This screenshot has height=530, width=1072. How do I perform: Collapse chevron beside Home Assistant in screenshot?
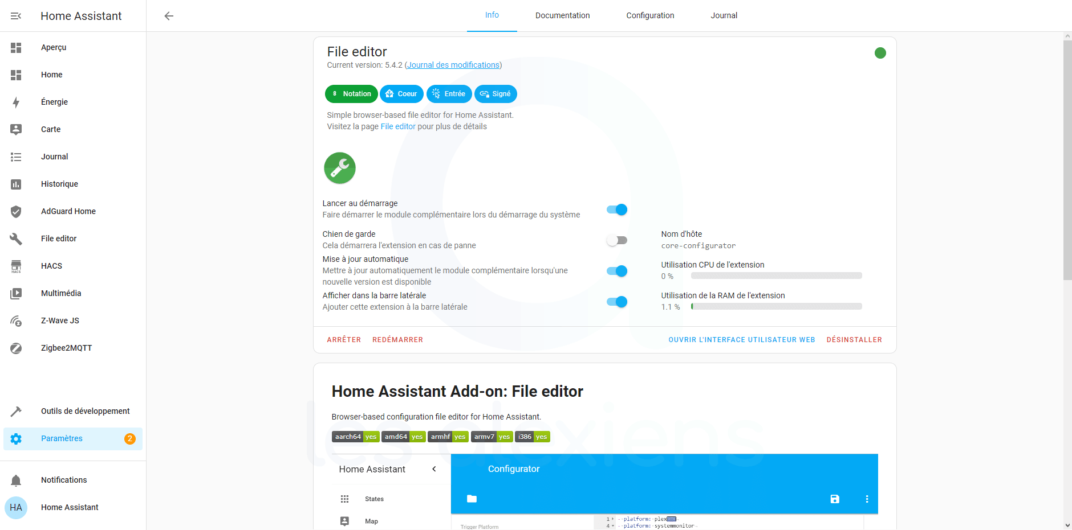point(434,469)
